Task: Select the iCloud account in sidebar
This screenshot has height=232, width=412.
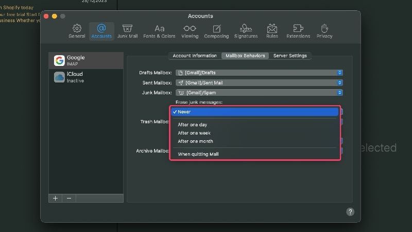Action: 86,77
